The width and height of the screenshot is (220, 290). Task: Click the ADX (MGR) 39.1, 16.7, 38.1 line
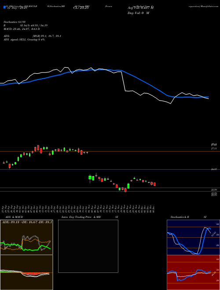(x=33, y=36)
